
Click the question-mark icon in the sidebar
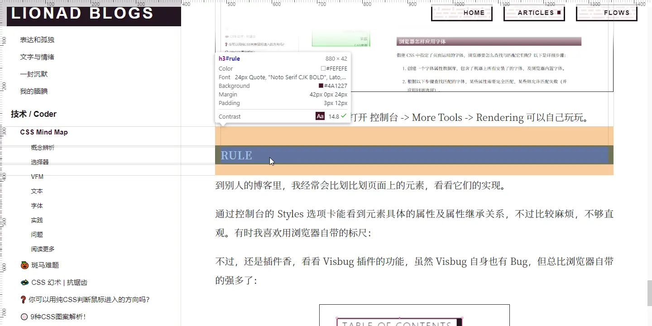[23, 299]
